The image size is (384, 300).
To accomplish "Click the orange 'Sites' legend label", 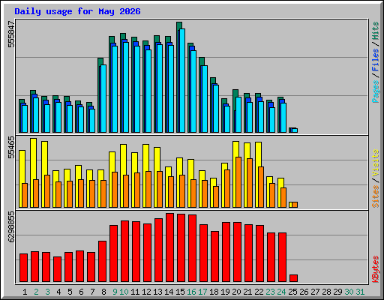I will (x=376, y=196).
